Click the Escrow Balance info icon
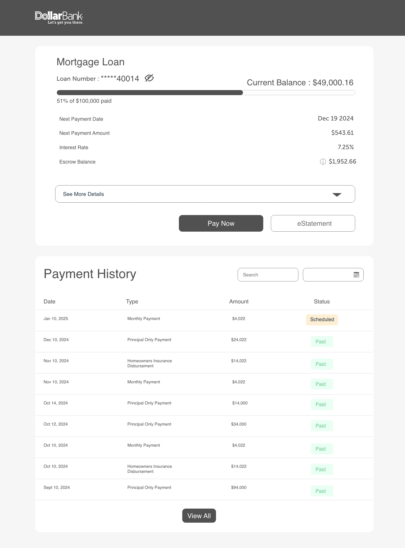 click(323, 162)
